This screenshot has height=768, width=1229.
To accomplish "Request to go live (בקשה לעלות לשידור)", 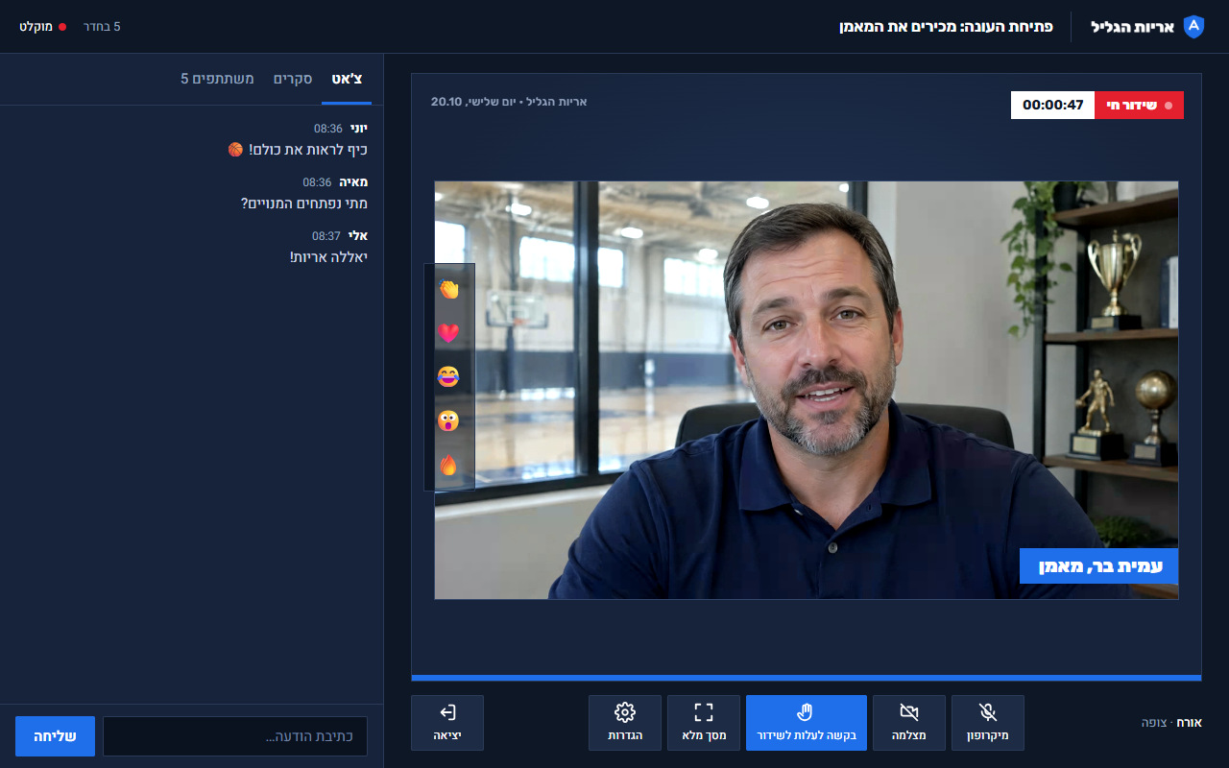I will point(807,723).
